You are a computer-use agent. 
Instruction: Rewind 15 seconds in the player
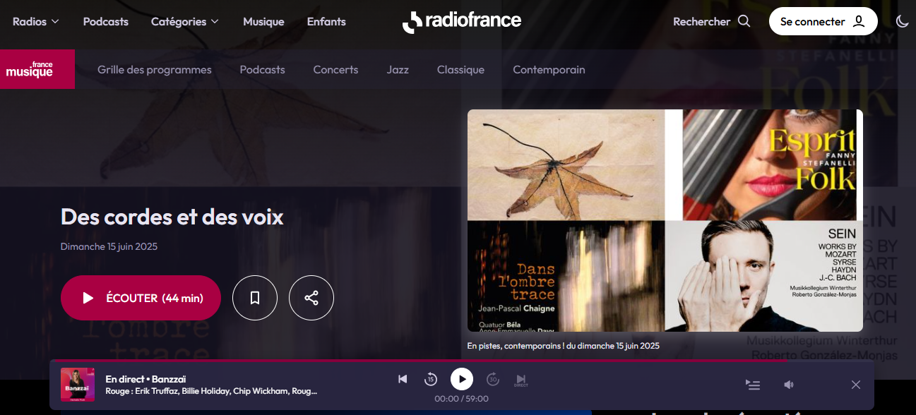[431, 380]
